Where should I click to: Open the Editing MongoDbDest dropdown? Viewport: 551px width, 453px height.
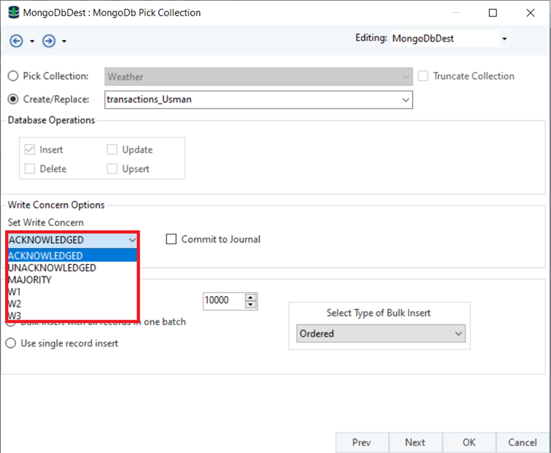pyautogui.click(x=504, y=39)
